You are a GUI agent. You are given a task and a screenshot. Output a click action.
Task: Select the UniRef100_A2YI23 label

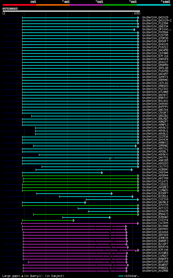point(155,208)
